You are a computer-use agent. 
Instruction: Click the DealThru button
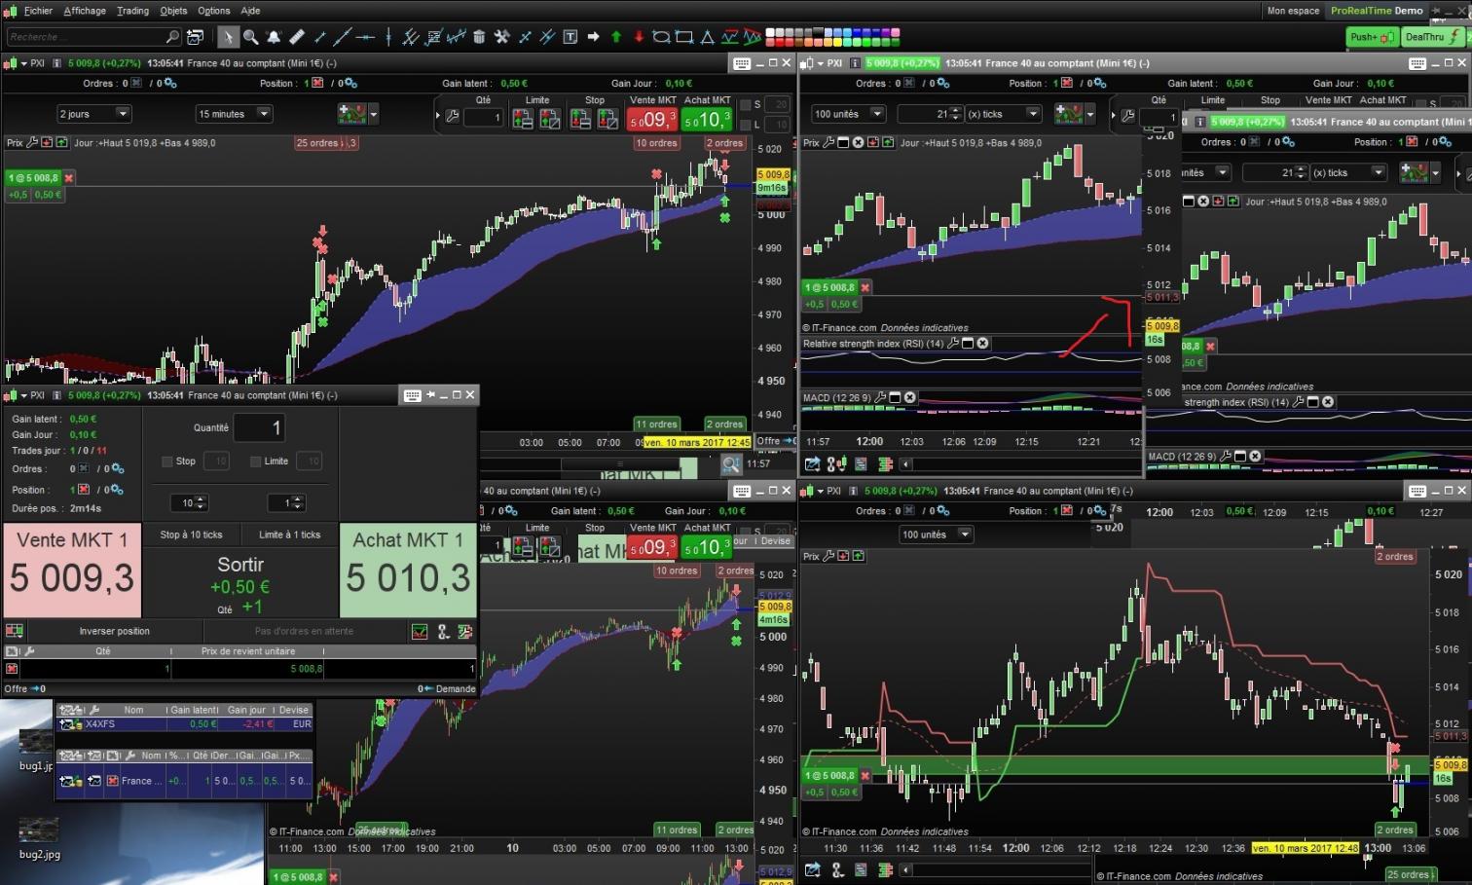coord(1434,37)
